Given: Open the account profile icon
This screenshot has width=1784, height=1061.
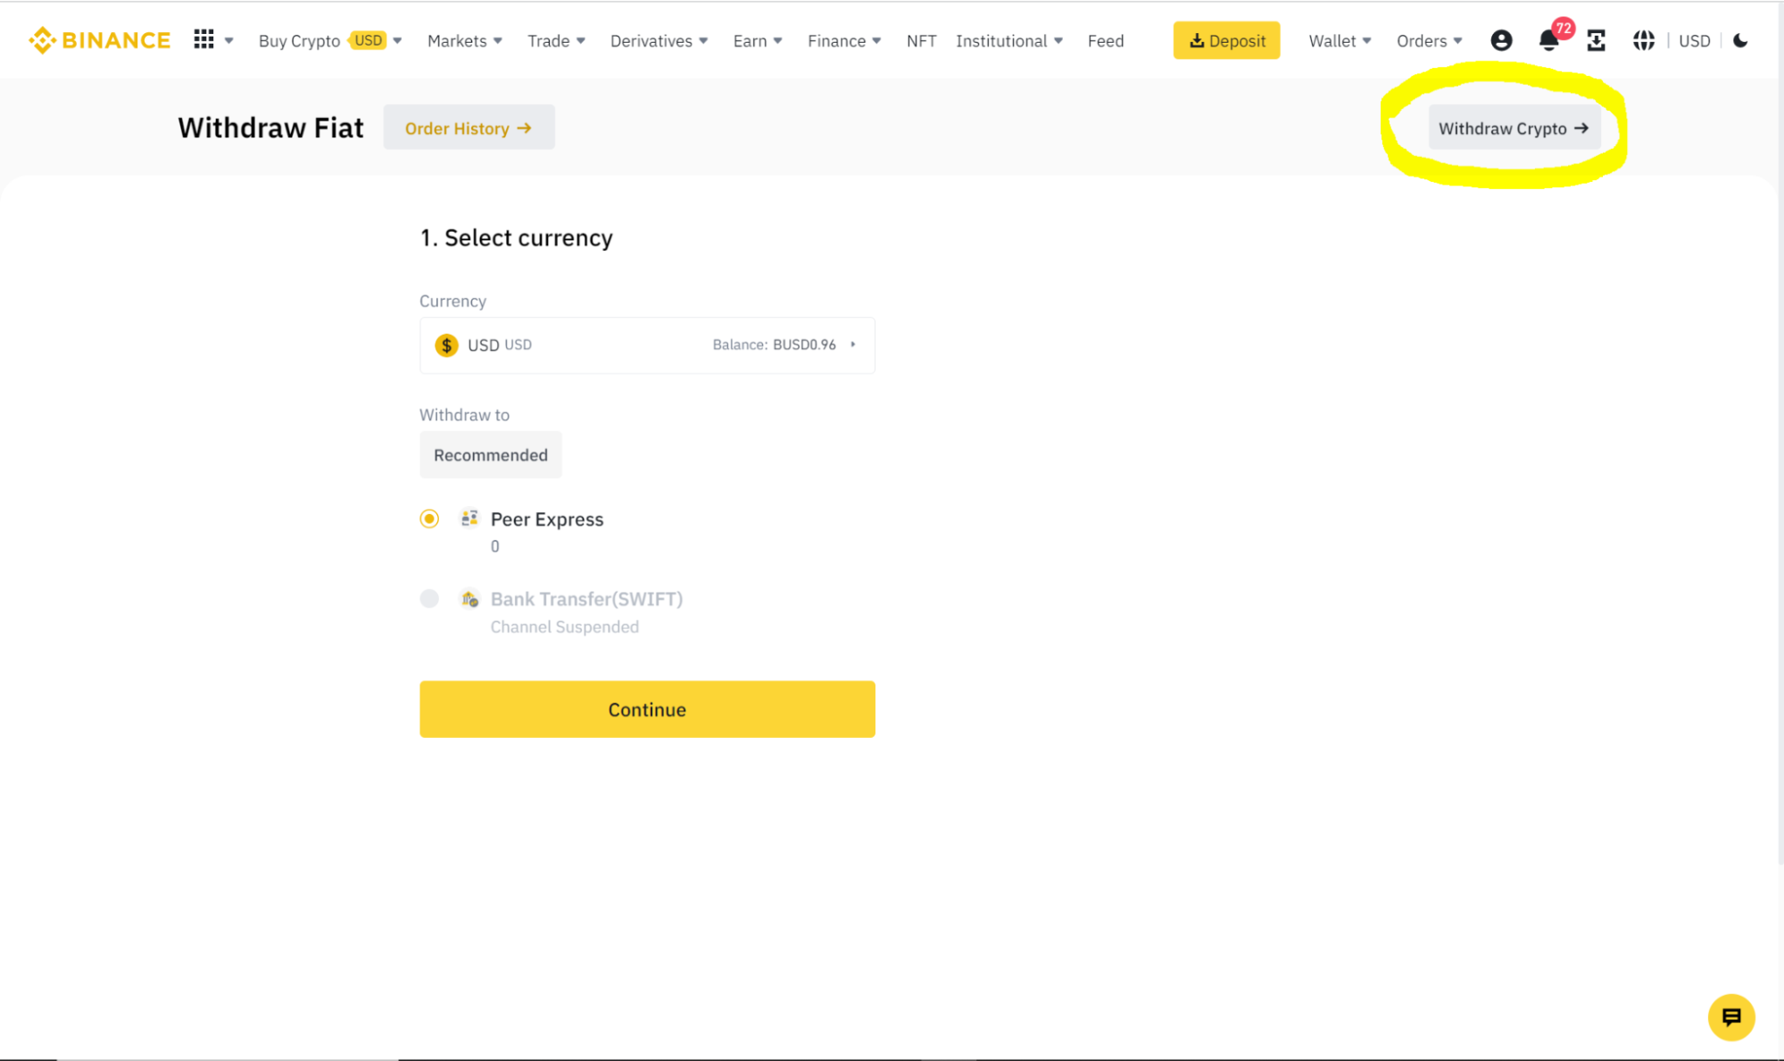Looking at the screenshot, I should point(1501,40).
